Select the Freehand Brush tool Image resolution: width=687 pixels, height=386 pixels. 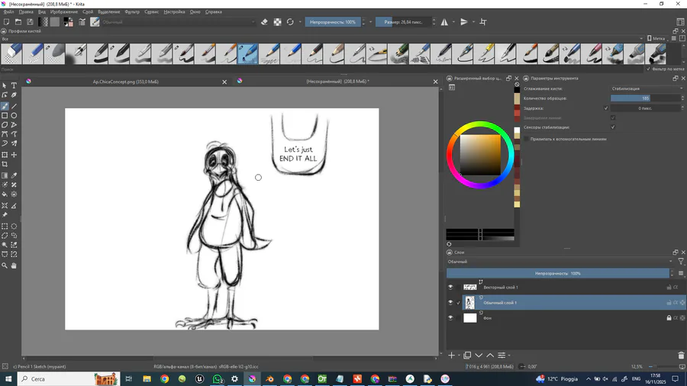click(x=5, y=106)
